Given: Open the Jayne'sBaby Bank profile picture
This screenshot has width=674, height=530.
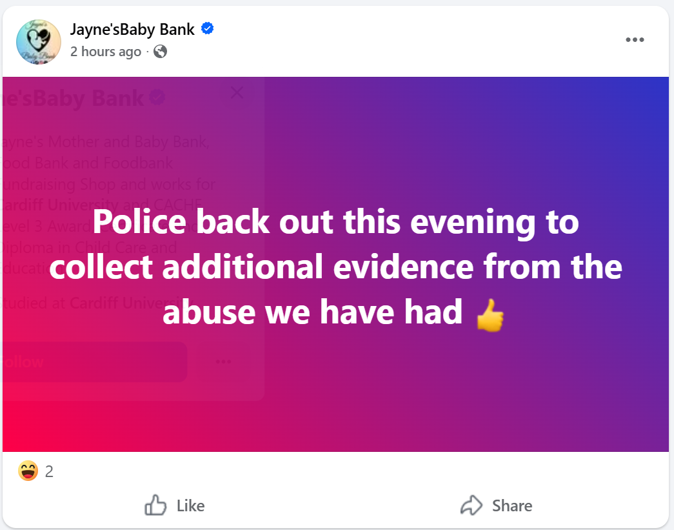Looking at the screenshot, I should click(x=38, y=41).
